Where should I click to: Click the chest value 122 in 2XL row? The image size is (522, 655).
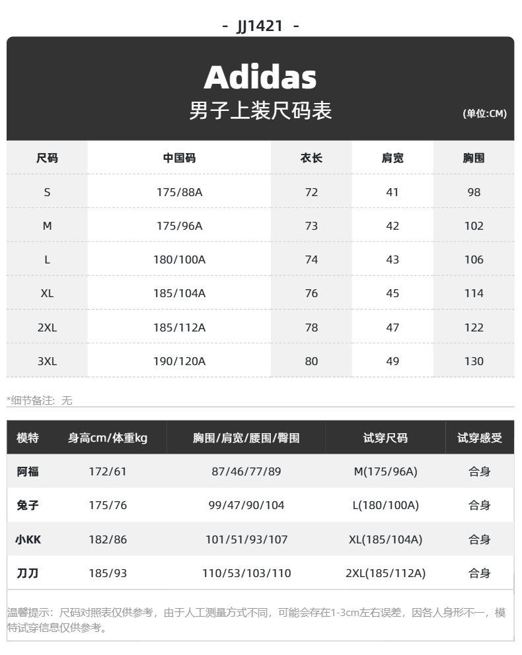(474, 327)
